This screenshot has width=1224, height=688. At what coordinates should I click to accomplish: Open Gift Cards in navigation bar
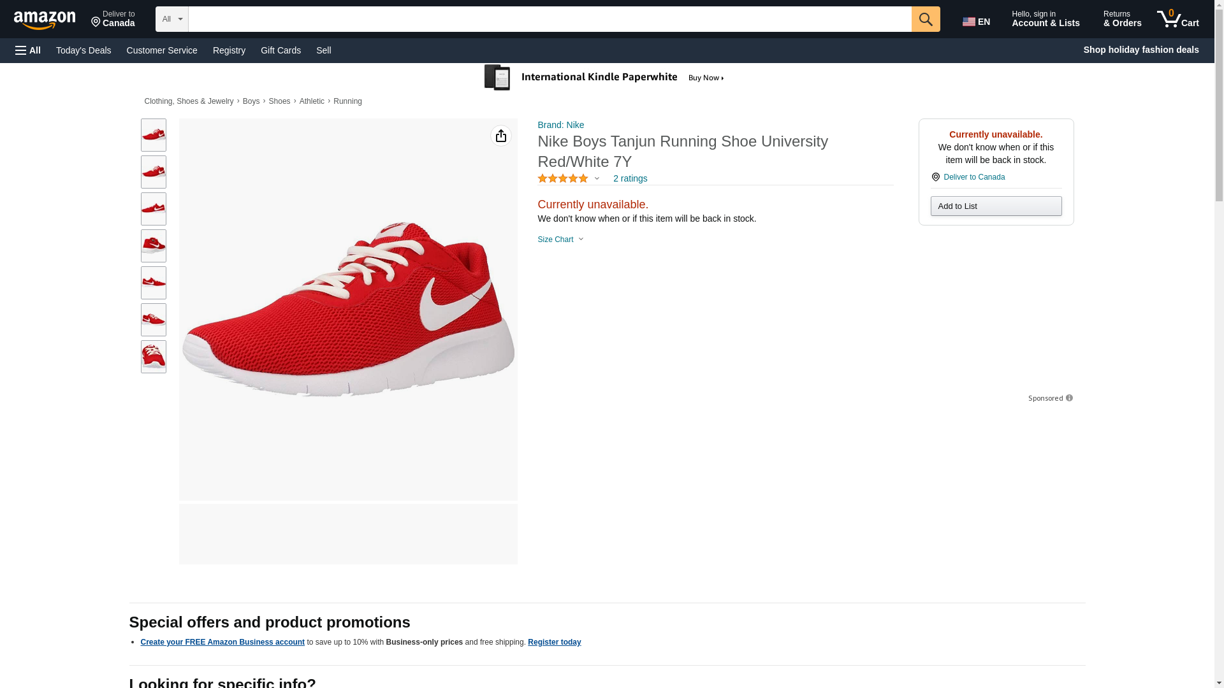point(280,50)
